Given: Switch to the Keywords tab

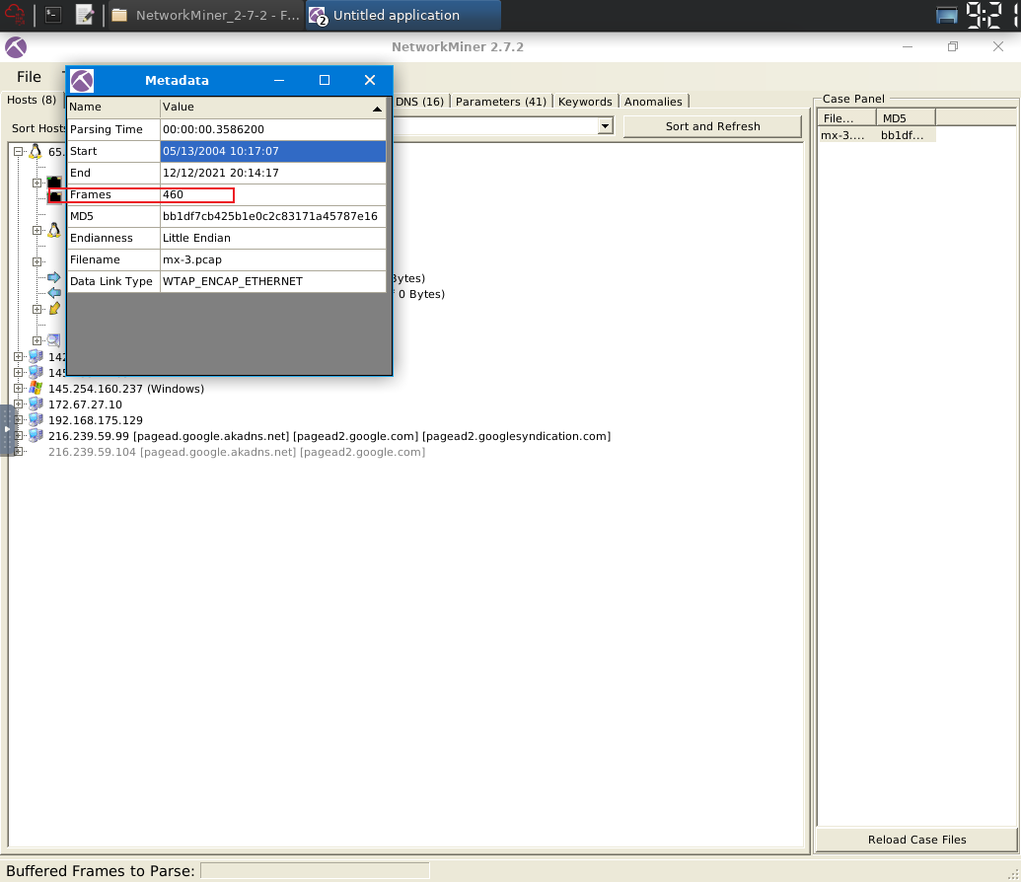Looking at the screenshot, I should [x=585, y=102].
